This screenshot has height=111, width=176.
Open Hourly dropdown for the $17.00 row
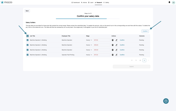click(89, 40)
